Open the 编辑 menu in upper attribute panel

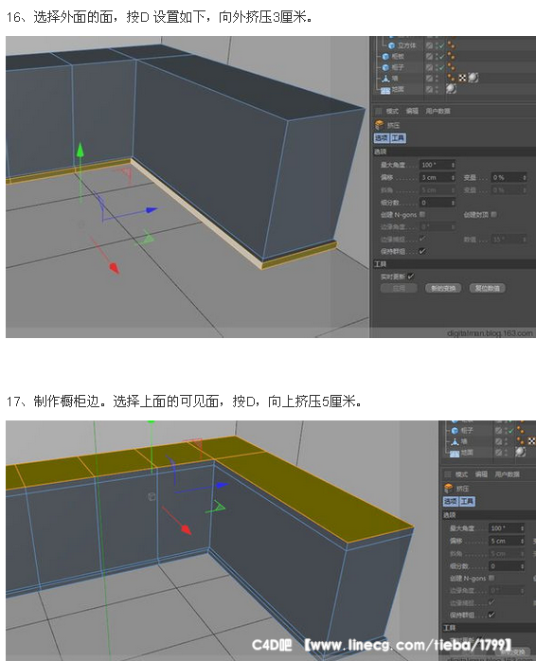(x=412, y=111)
